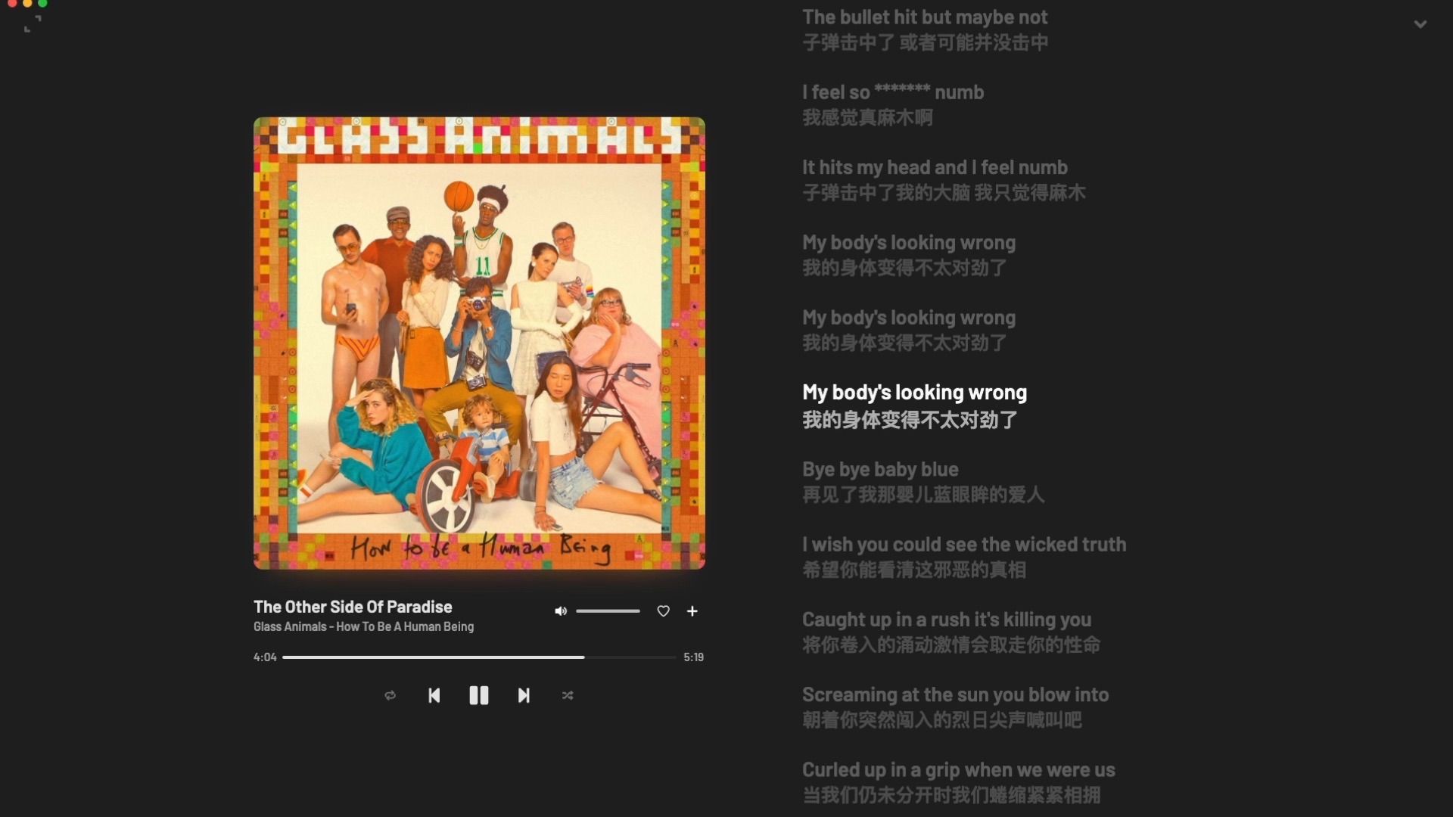Click the How To Be A Human Being album cover
Screen dimensions: 1453x817
(x=479, y=343)
